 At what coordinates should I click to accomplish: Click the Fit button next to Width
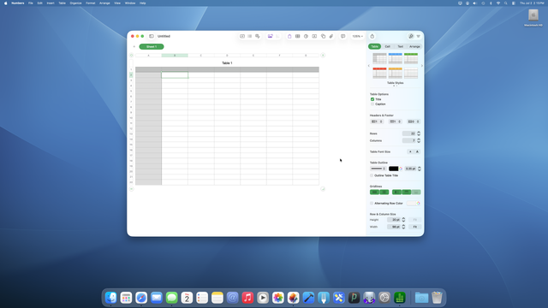(x=415, y=227)
